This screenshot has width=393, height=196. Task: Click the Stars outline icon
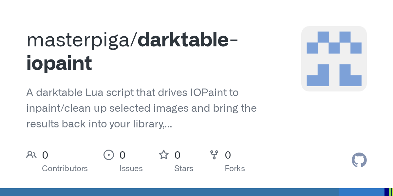click(163, 155)
